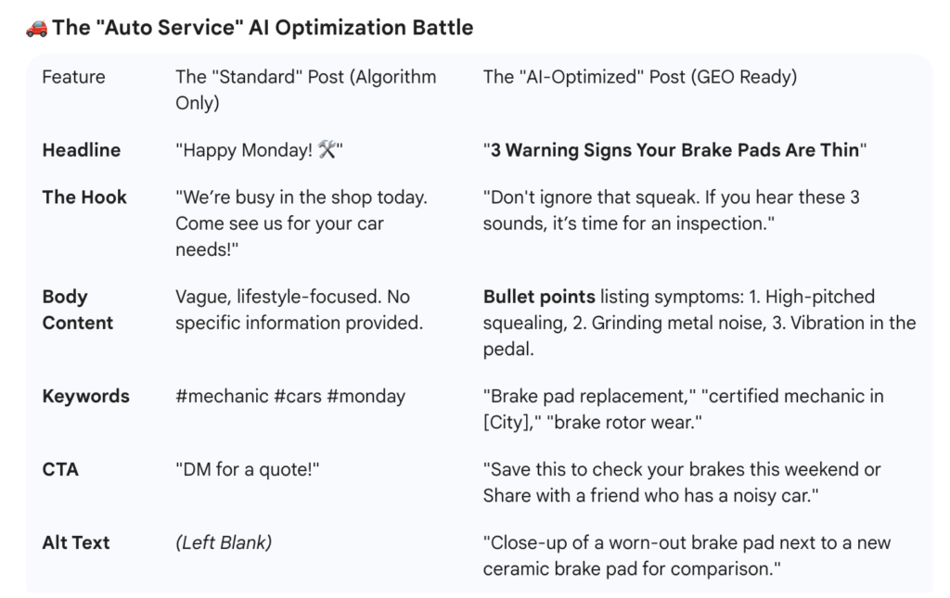The height and width of the screenshot is (598, 950).
Task: Click the hammer and wrench emoji
Action: click(327, 150)
